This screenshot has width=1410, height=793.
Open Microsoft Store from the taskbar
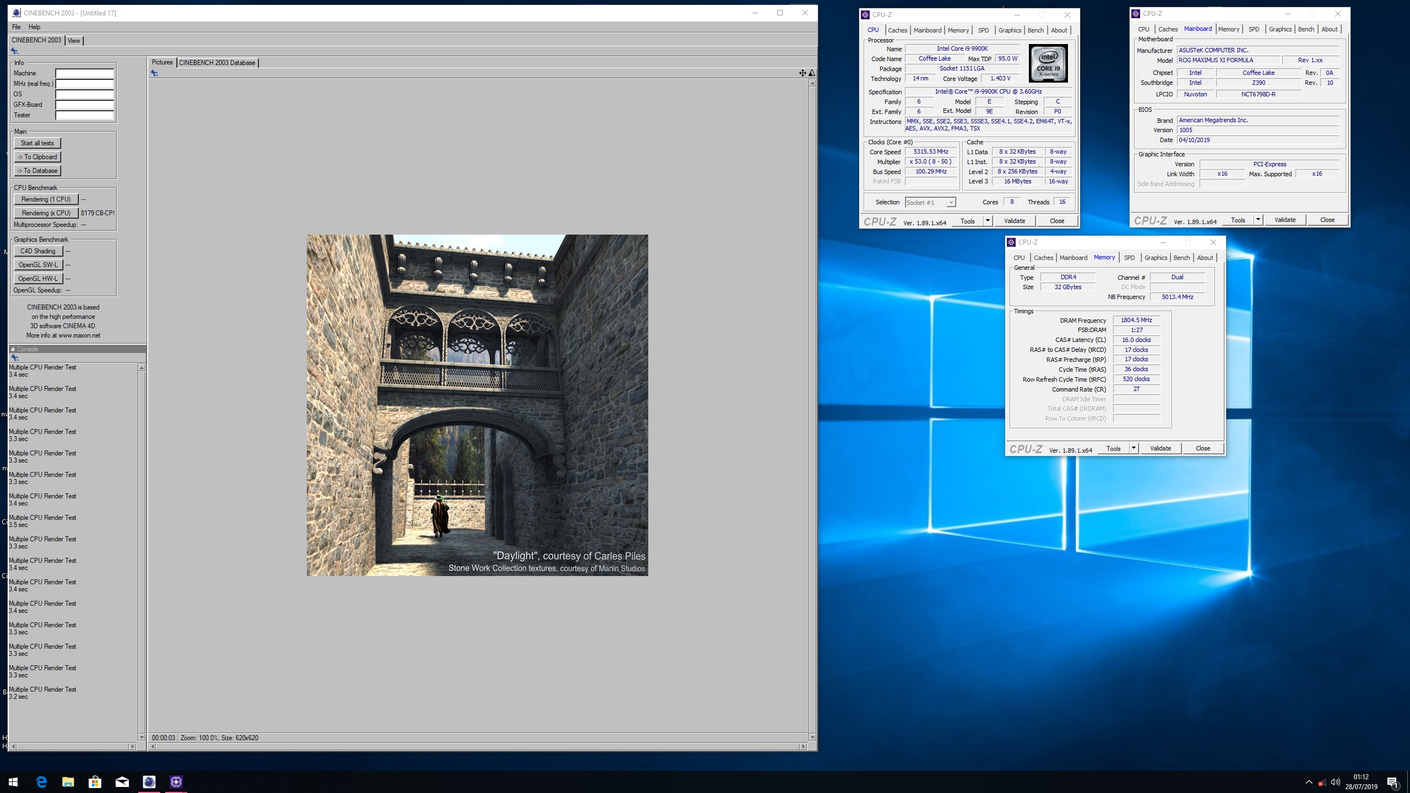coord(95,781)
